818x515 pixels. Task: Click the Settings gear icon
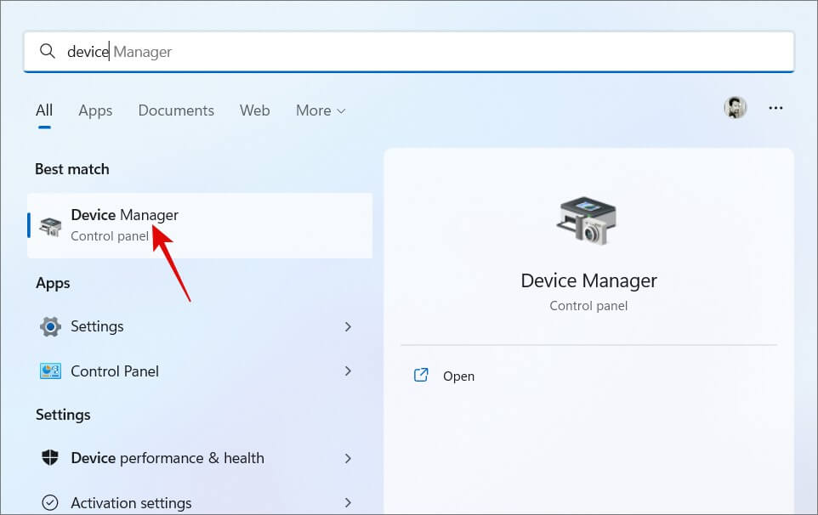tap(50, 326)
